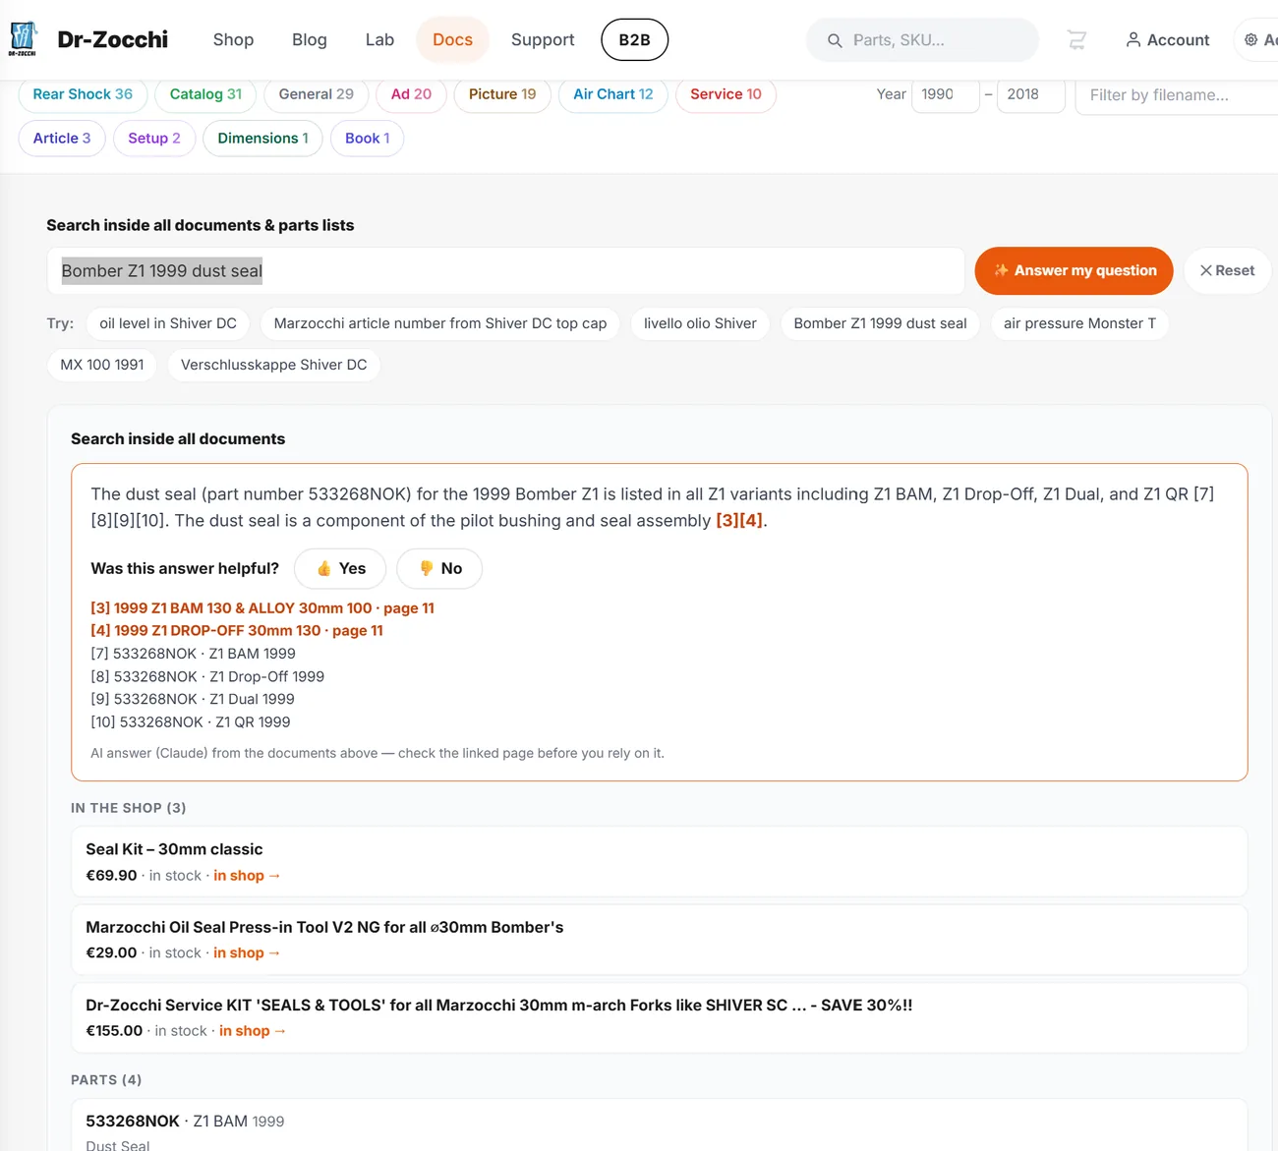This screenshot has height=1151, width=1278.
Task: Open Seal Kit – 30mm classic product
Action: coord(659,862)
